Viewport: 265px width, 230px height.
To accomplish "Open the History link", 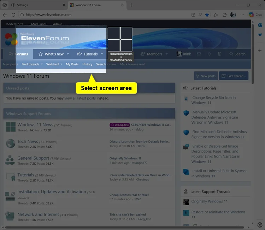I will (x=87, y=64).
